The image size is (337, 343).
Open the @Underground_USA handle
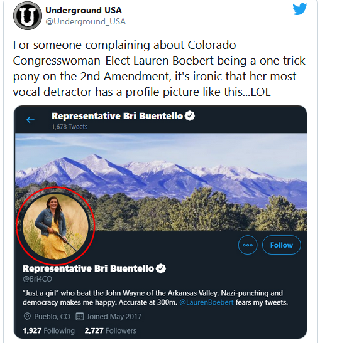(x=86, y=22)
